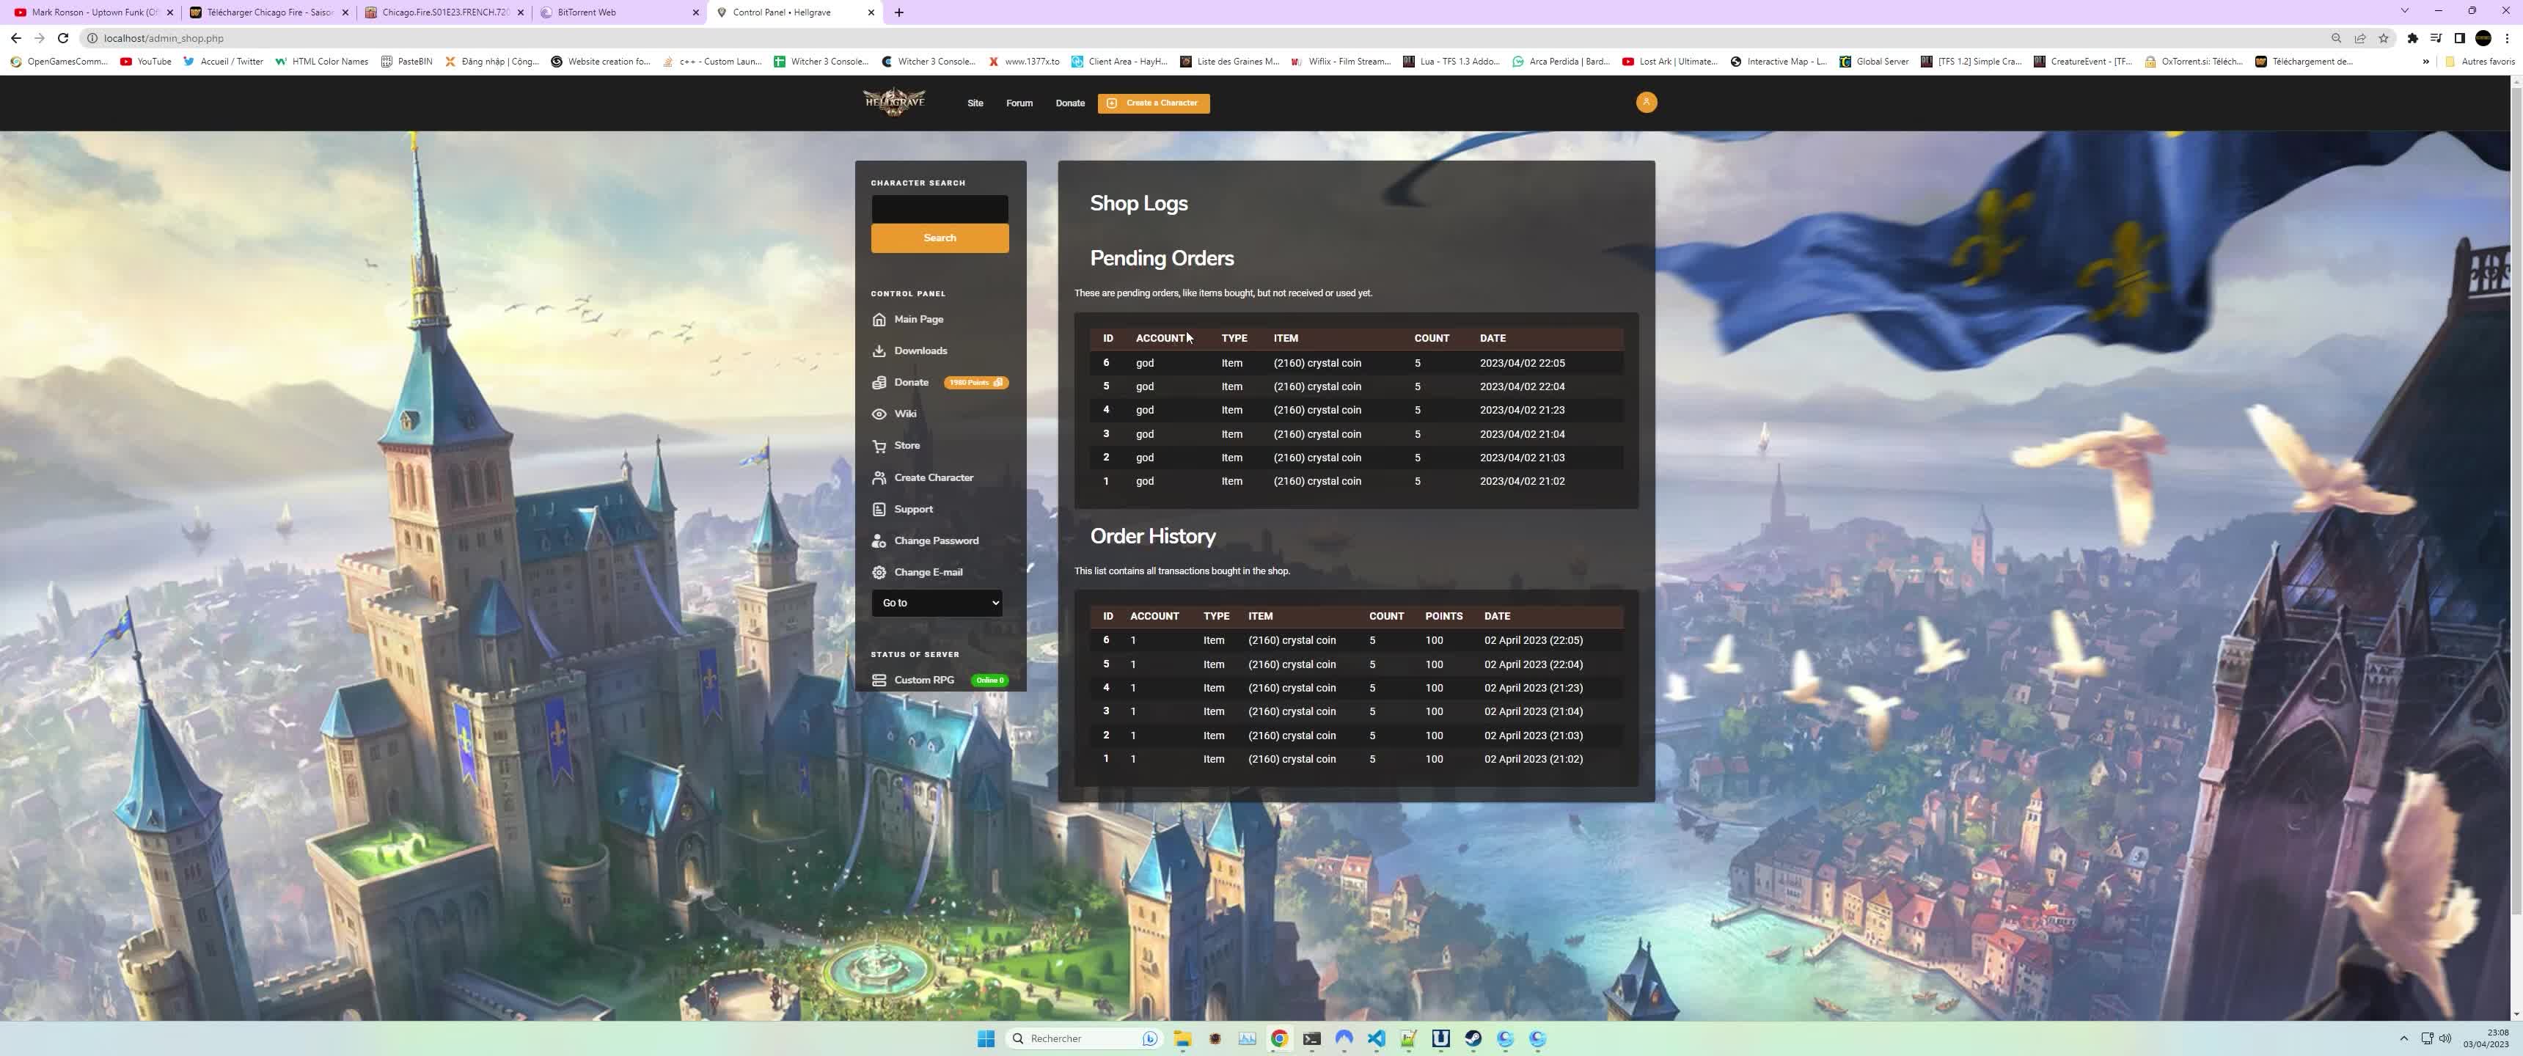Open the orange user avatar in header
This screenshot has height=1056, width=2523.
[1647, 102]
